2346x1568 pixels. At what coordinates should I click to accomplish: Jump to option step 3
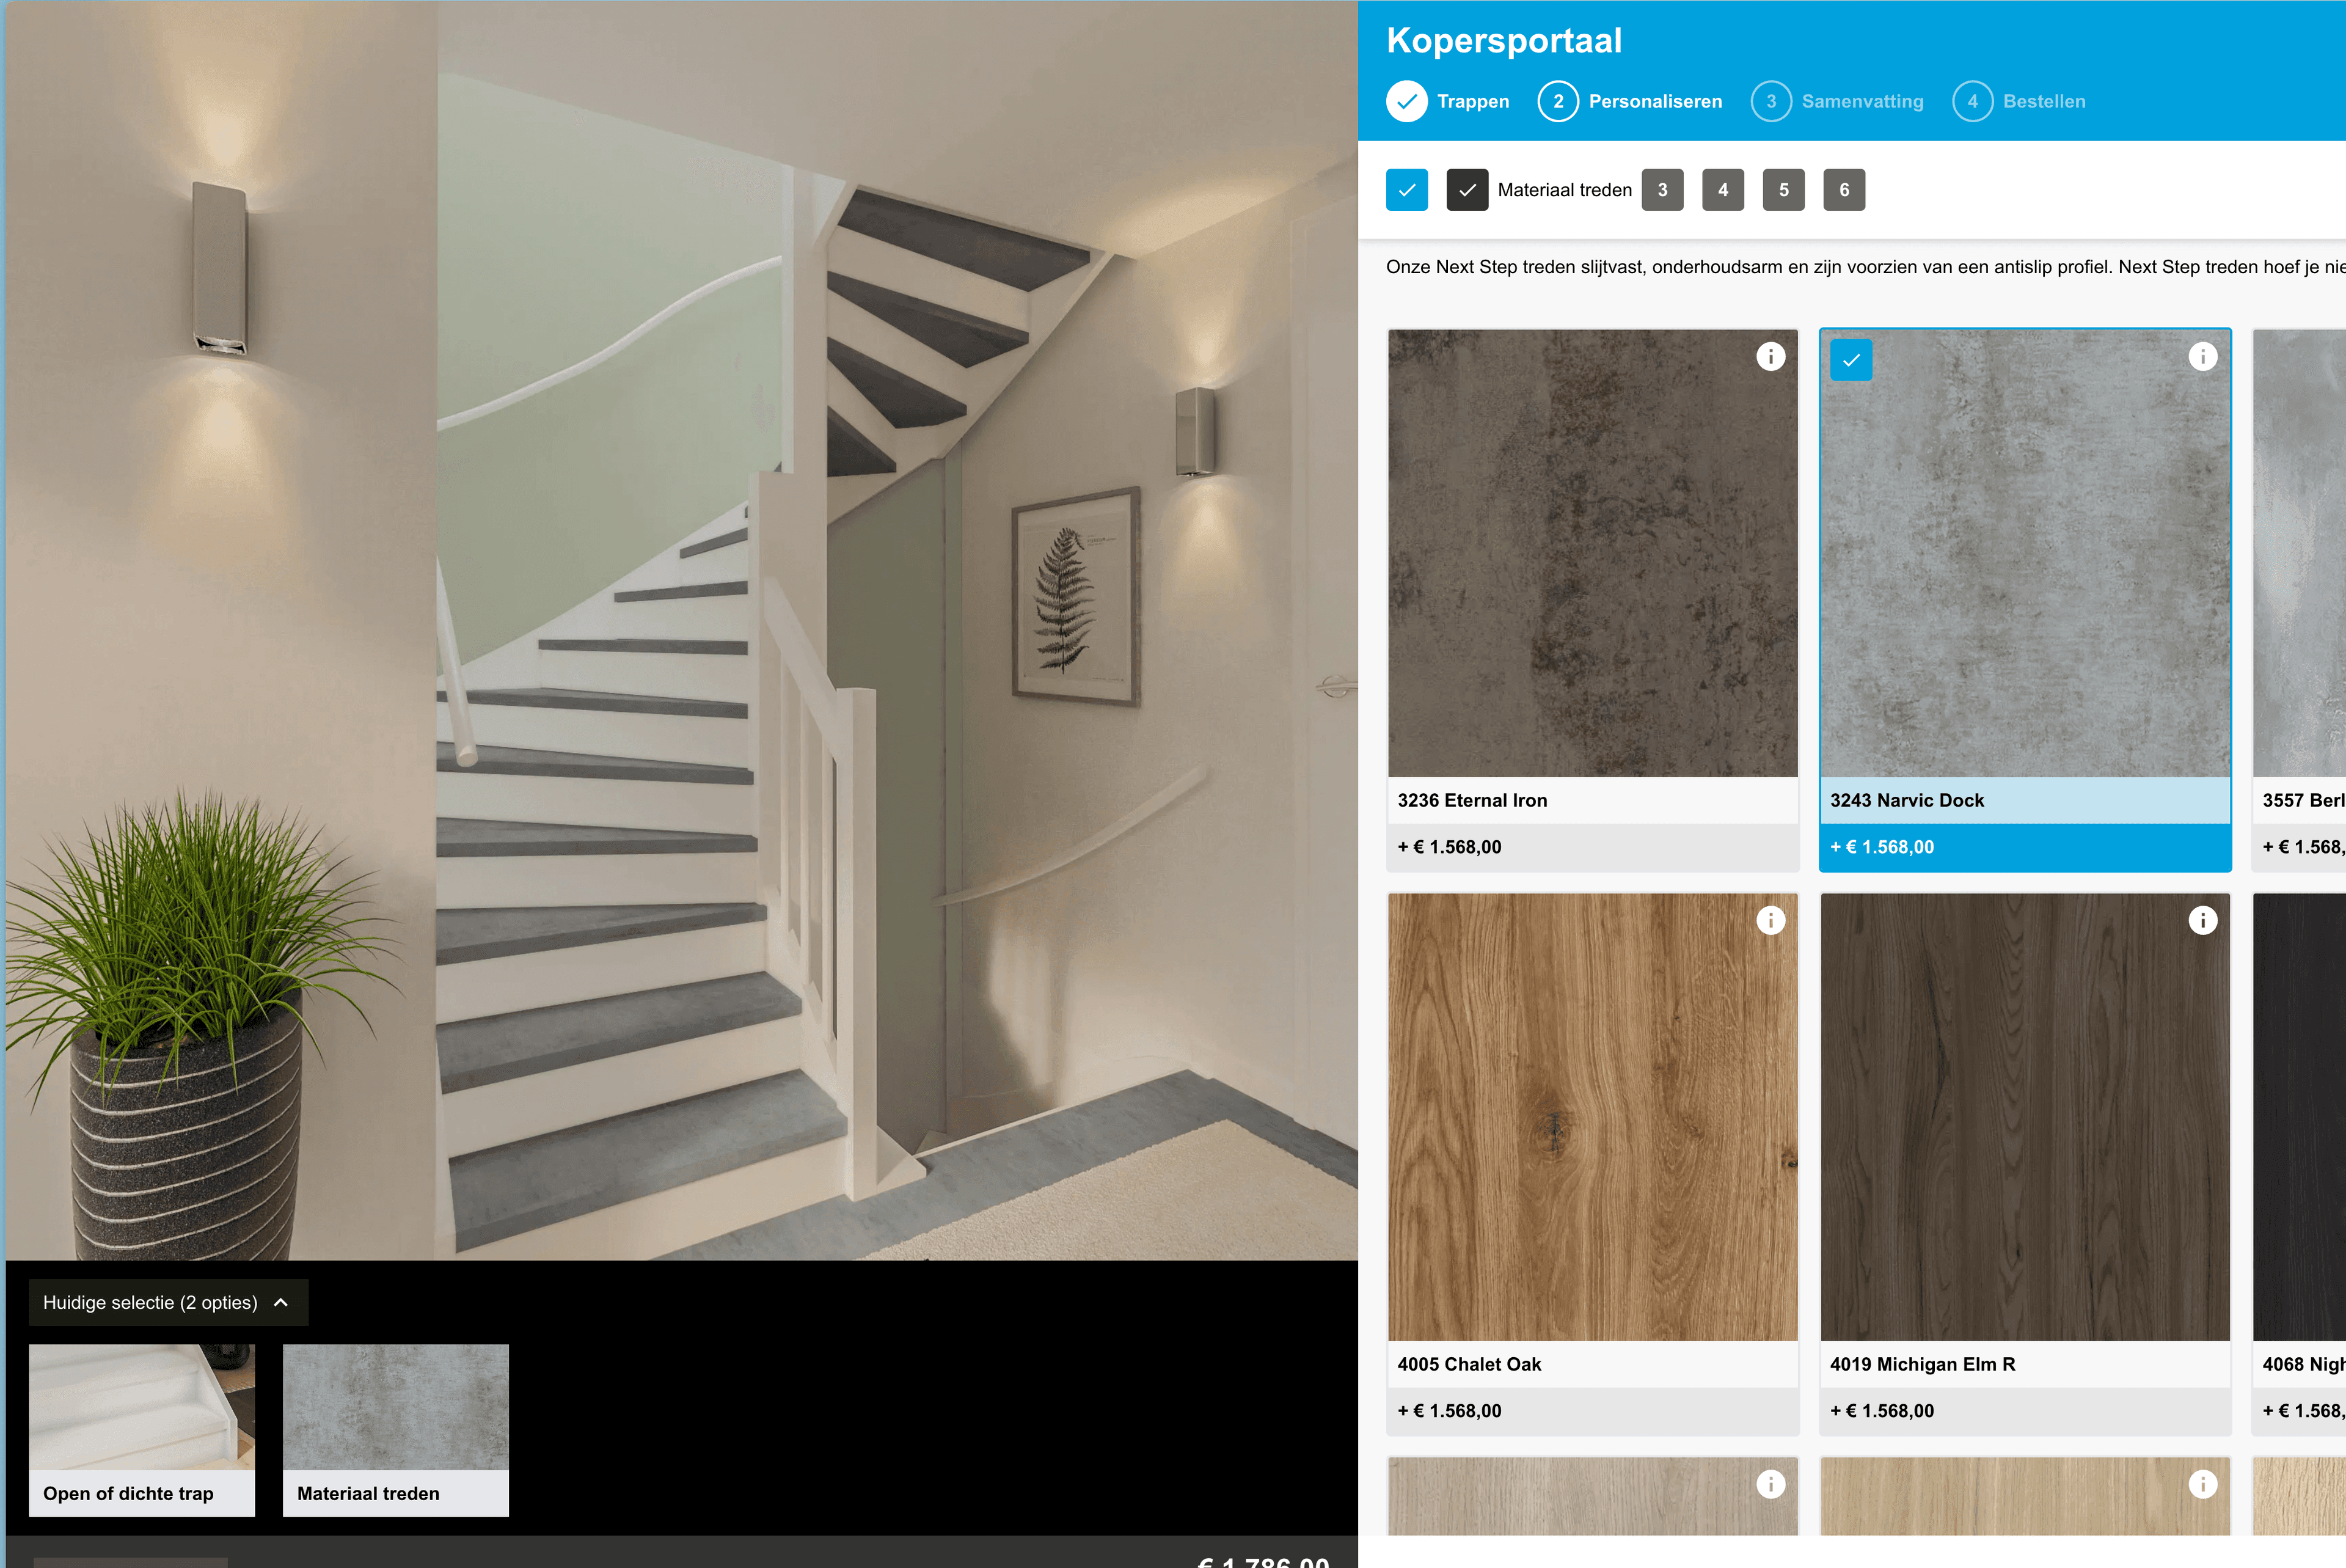point(1662,190)
